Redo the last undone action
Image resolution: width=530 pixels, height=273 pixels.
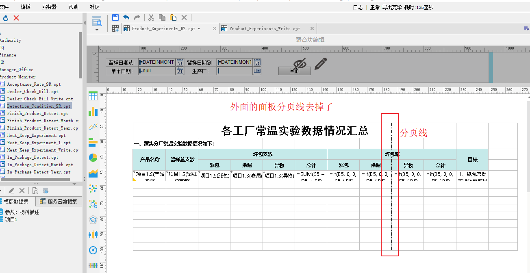click(x=137, y=17)
